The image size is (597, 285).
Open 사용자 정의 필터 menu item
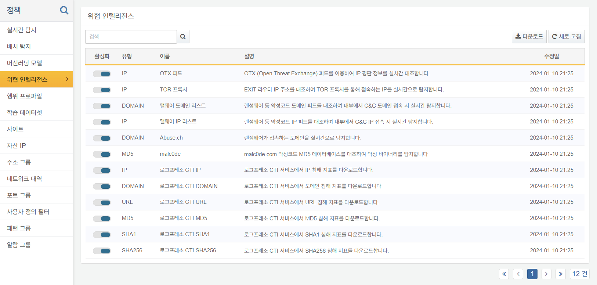tap(36, 212)
